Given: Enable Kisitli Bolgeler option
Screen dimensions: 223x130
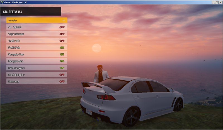Looking at the screenshot, I should [x=37, y=74].
